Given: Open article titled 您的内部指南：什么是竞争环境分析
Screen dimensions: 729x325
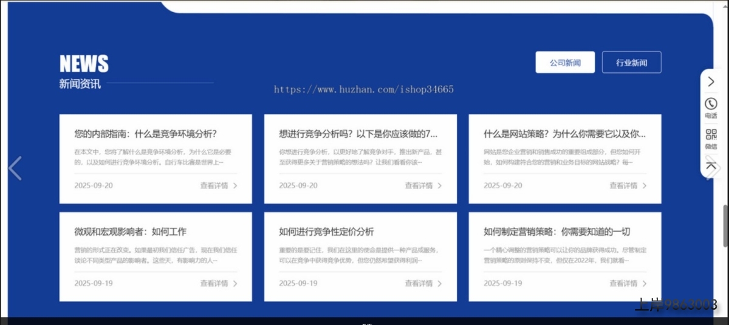Looking at the screenshot, I should coord(145,134).
